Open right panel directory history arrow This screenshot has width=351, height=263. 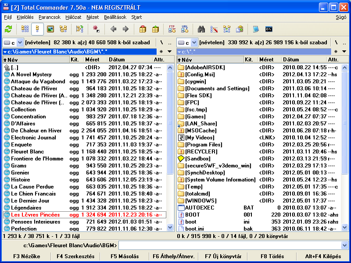point(344,52)
